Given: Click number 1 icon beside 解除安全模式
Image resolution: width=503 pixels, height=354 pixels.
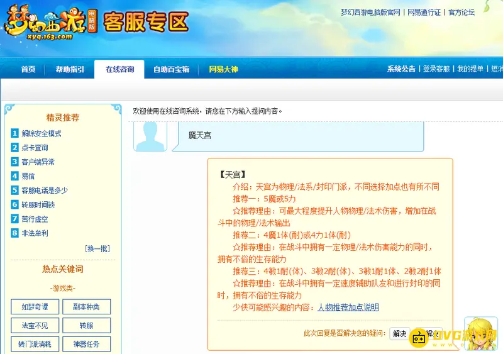Looking at the screenshot, I should coord(14,133).
